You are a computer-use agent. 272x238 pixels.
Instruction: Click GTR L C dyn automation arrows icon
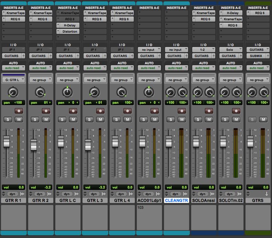77,194
